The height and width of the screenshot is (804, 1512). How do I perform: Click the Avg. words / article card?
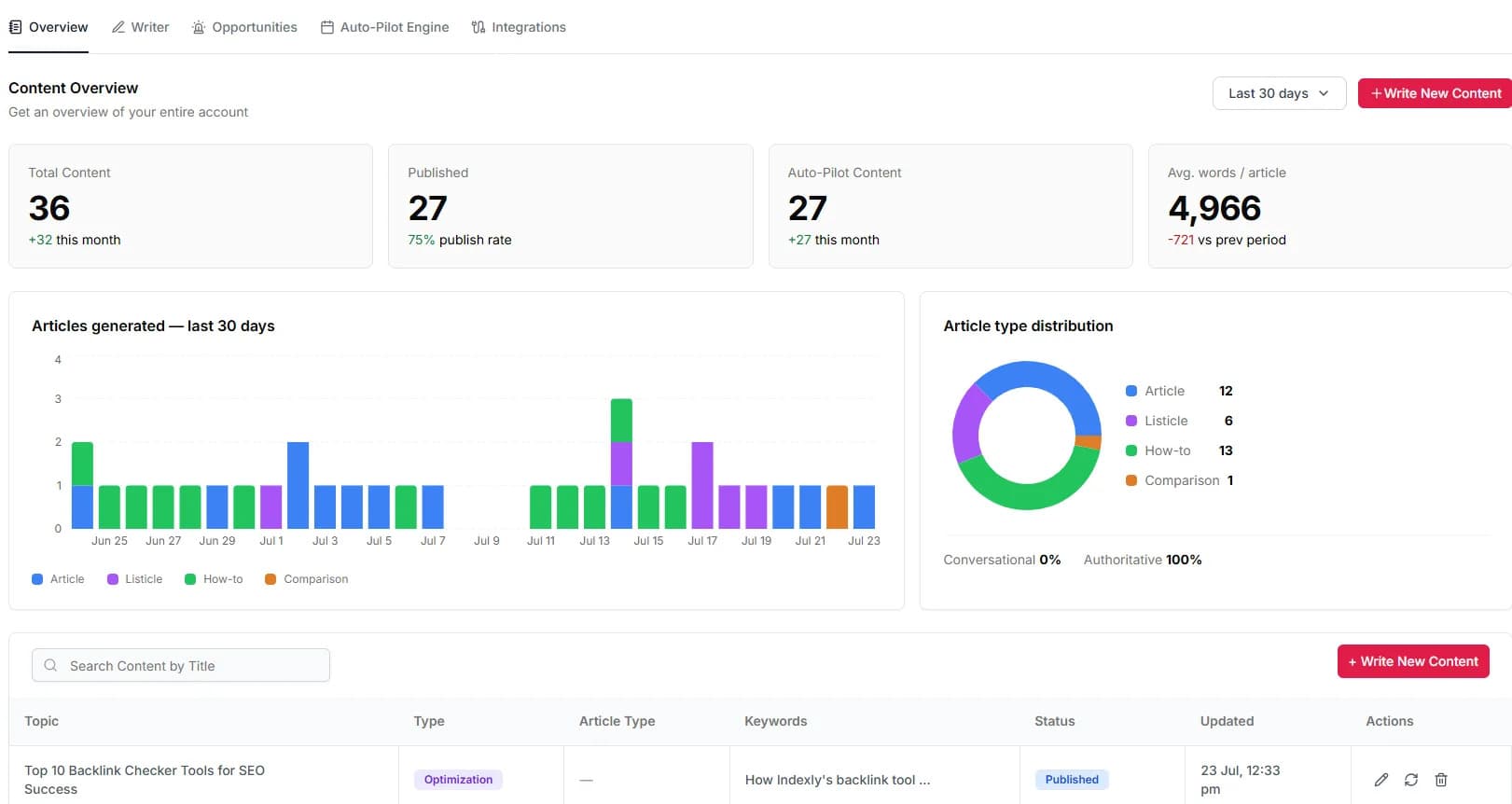[x=1330, y=206]
